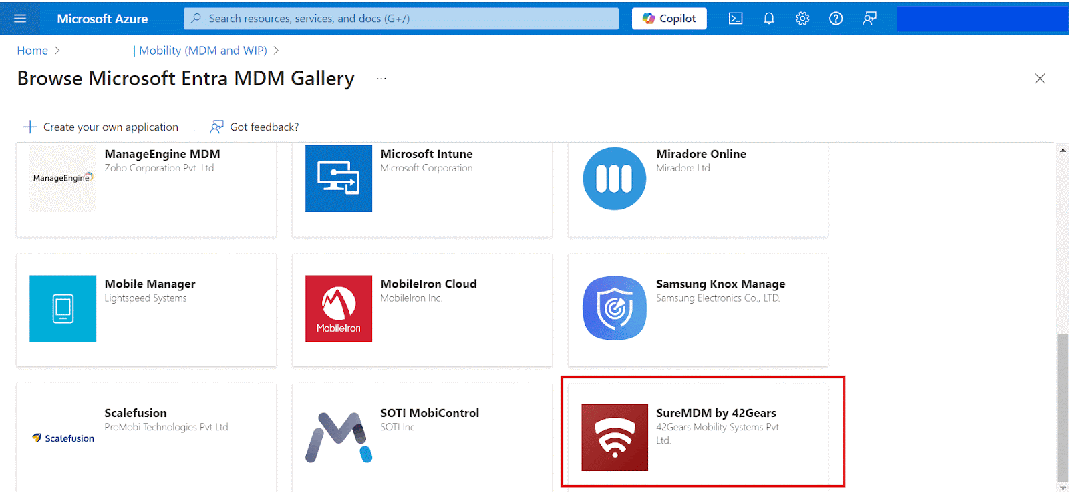Click 42Gears Mobility Systems Pvt. Ltd. text
This screenshot has width=1069, height=495.
[718, 434]
